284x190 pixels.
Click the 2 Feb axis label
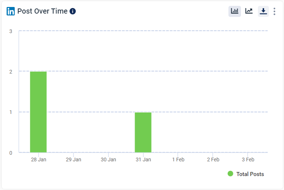(213, 159)
